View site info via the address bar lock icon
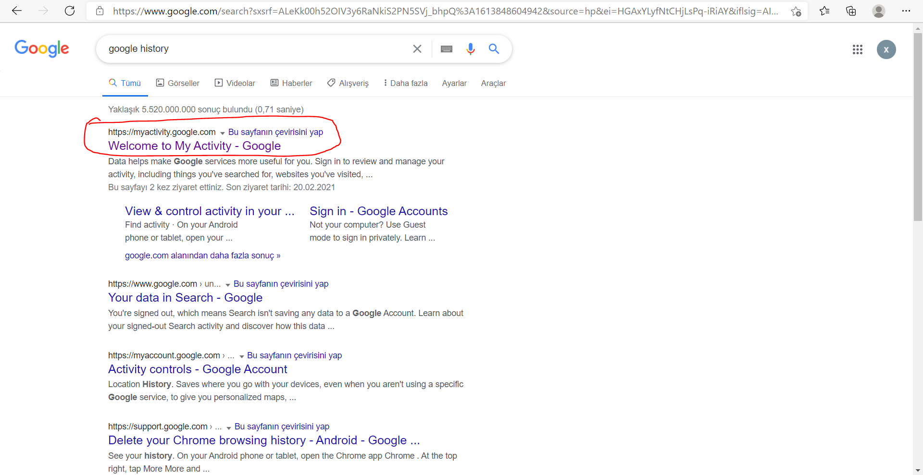 point(100,11)
